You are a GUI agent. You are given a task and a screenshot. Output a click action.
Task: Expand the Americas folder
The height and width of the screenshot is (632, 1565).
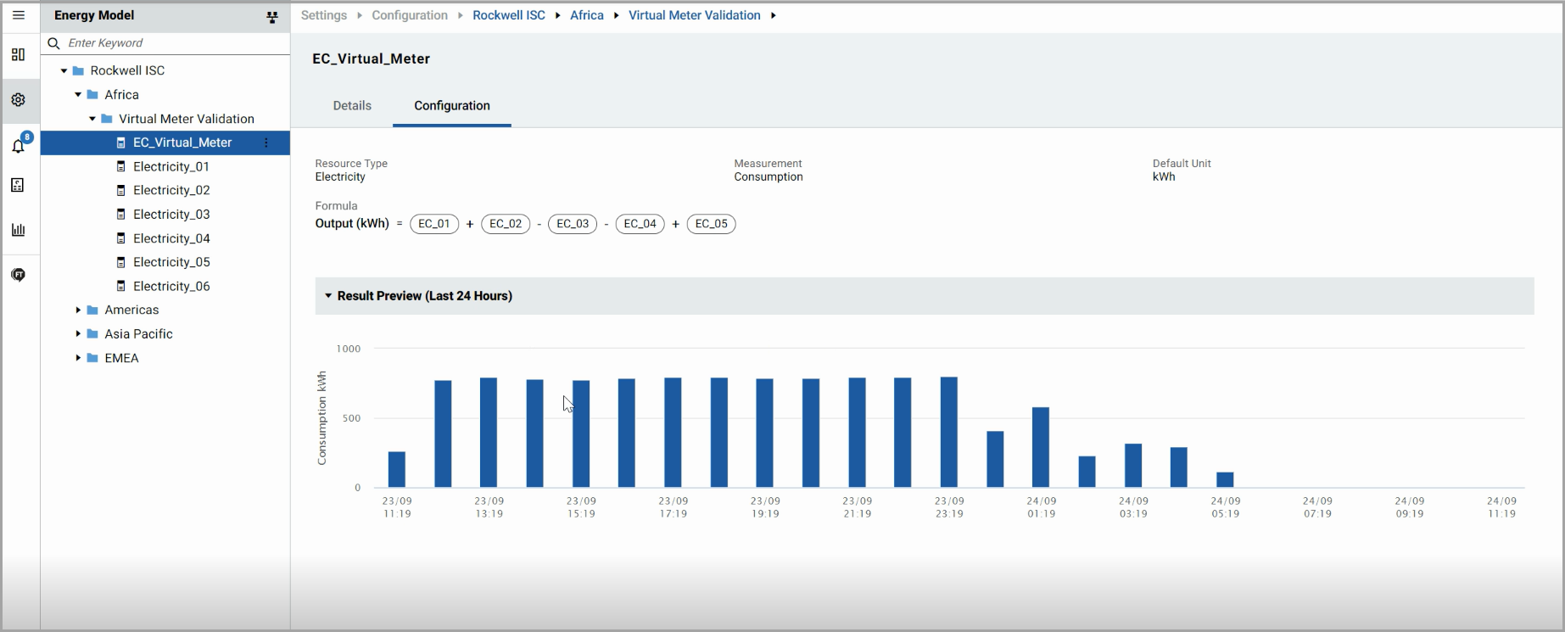point(78,310)
